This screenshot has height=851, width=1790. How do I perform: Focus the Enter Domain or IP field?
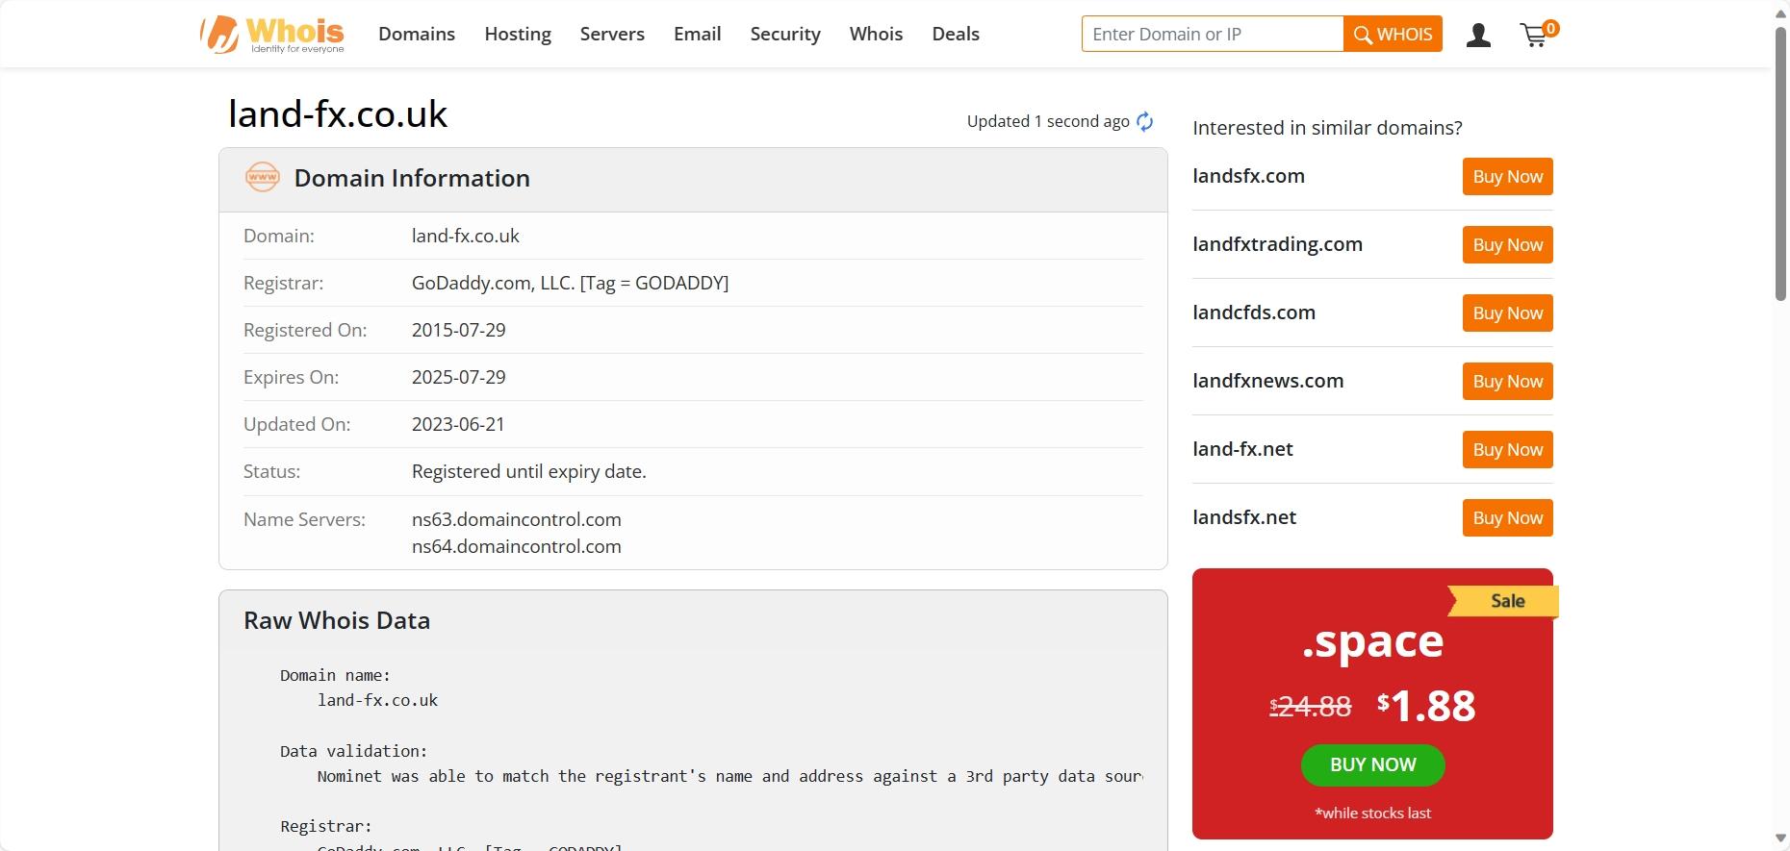tap(1213, 34)
